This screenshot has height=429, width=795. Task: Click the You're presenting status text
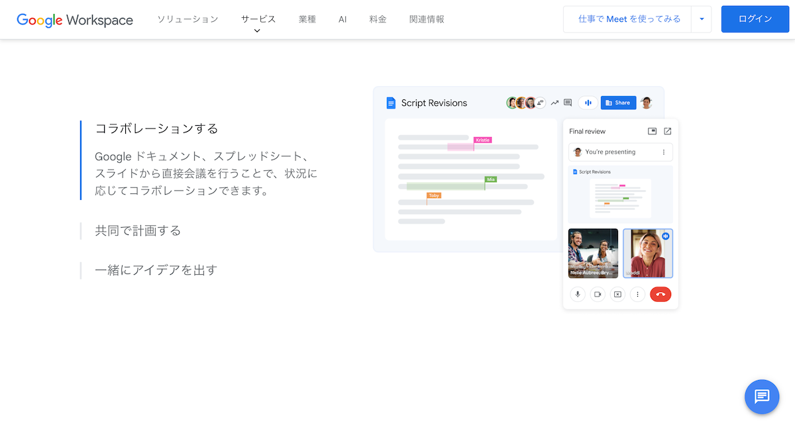click(x=610, y=152)
